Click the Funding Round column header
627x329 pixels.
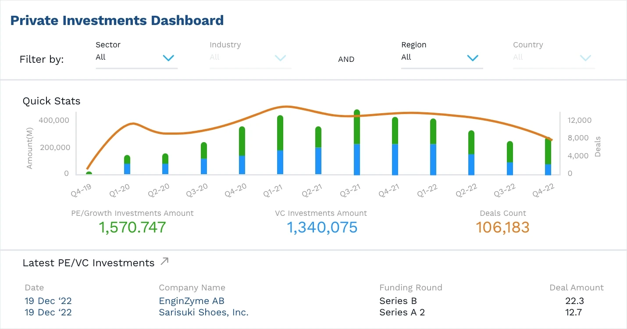(x=410, y=287)
